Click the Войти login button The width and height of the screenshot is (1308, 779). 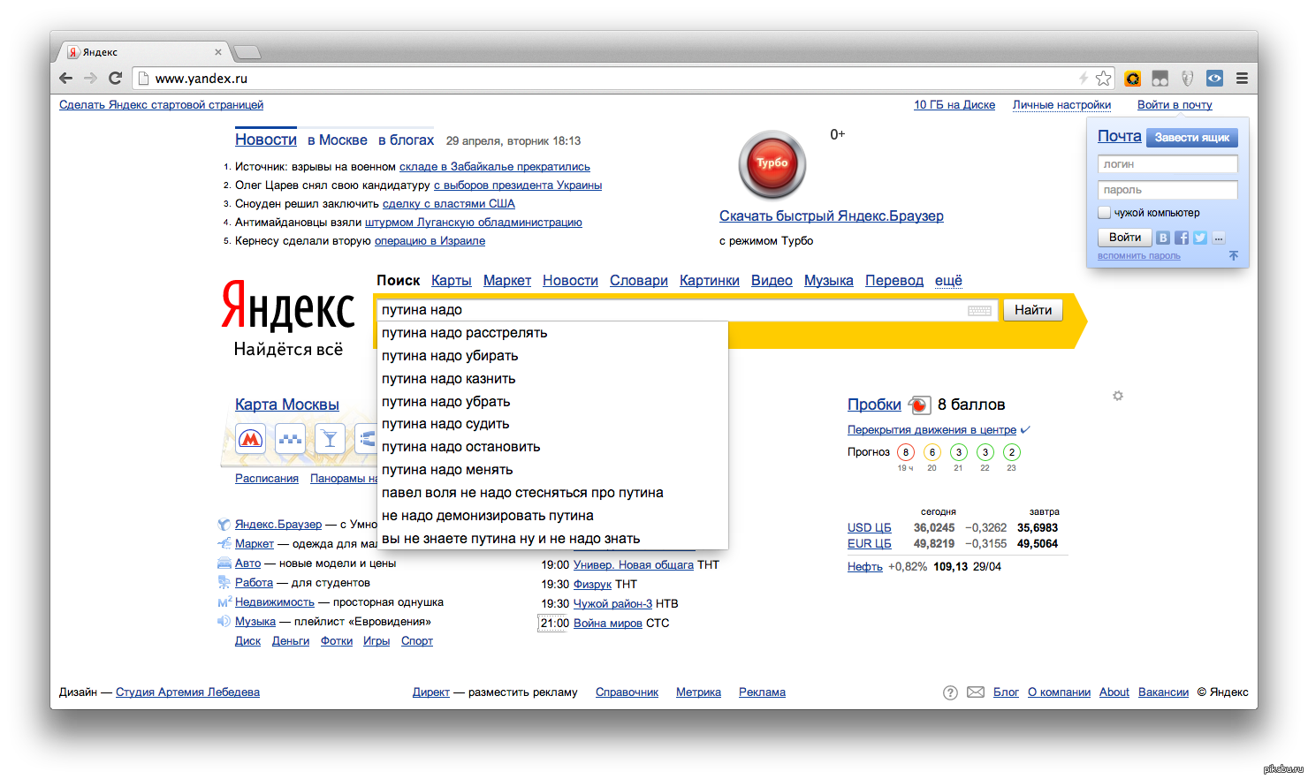click(1125, 238)
